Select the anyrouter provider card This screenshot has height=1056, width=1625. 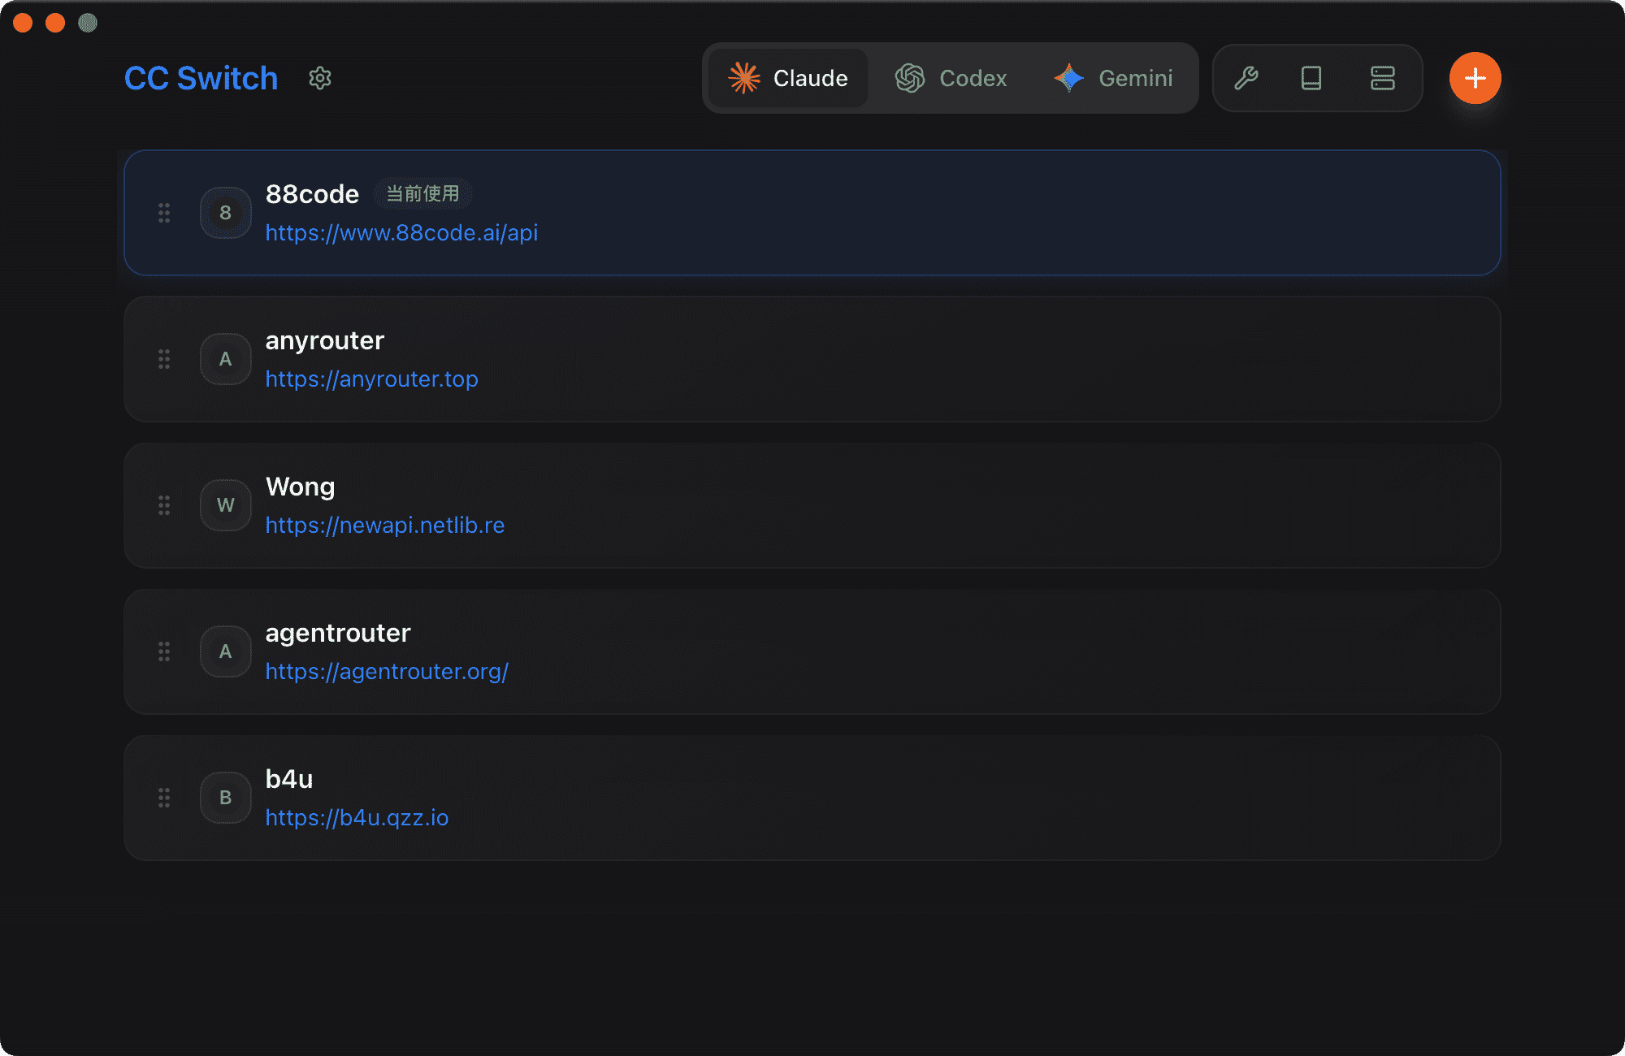click(x=894, y=359)
